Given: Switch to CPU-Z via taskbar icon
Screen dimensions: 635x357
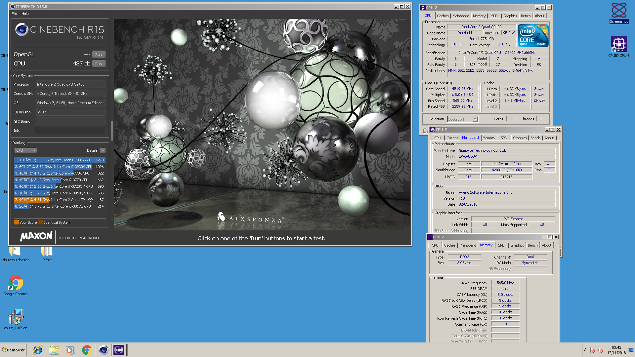Looking at the screenshot, I should (x=119, y=350).
